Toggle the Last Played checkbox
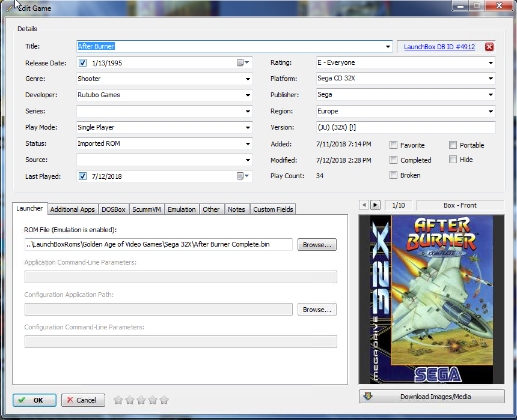Screen dimensions: 517x420 83,176
